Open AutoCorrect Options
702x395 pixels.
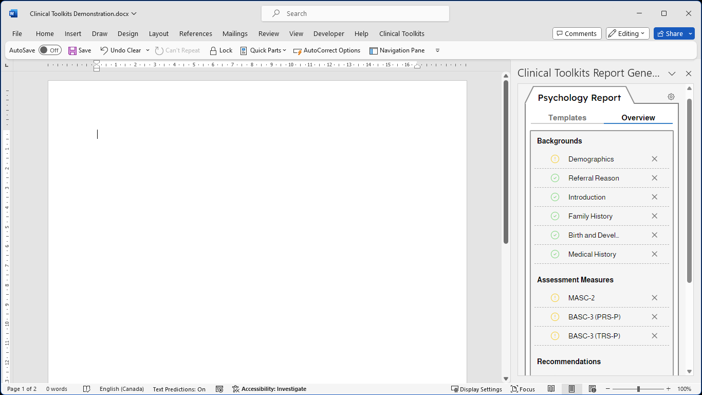[x=327, y=50]
